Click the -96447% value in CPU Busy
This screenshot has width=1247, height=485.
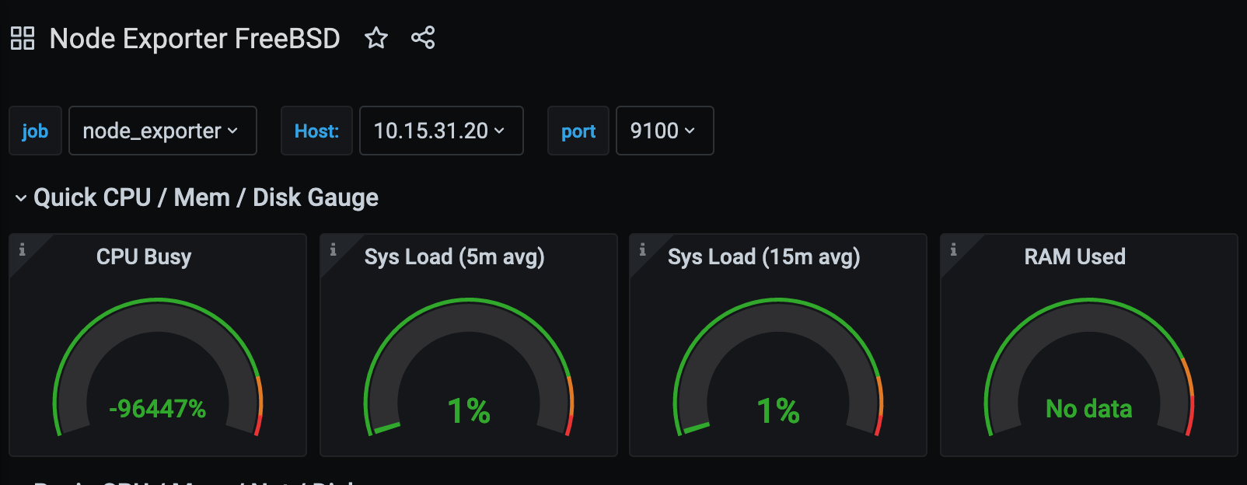point(158,408)
